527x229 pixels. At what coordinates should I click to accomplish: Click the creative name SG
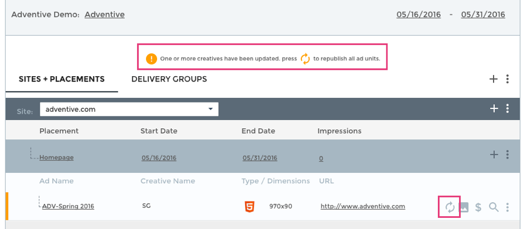coord(146,206)
